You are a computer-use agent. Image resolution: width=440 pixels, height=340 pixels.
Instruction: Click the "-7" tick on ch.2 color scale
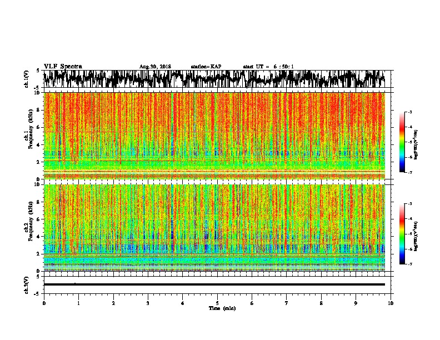click(409, 264)
